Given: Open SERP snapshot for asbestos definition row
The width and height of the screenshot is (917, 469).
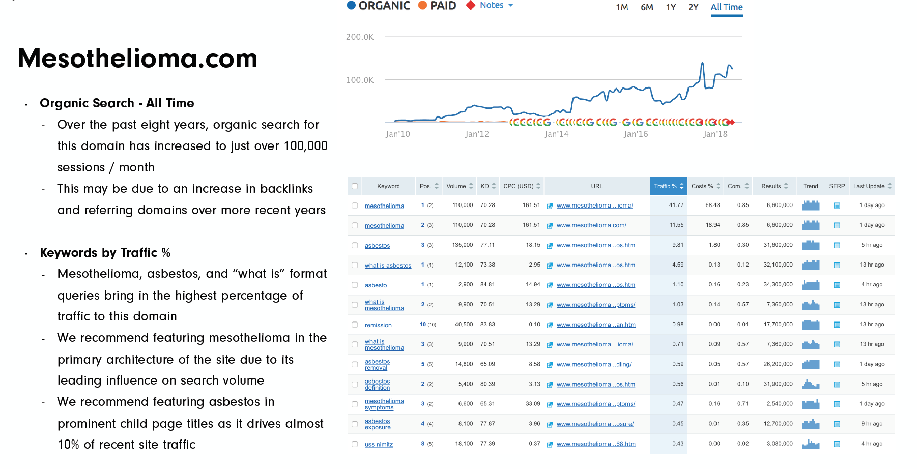Looking at the screenshot, I should (837, 385).
